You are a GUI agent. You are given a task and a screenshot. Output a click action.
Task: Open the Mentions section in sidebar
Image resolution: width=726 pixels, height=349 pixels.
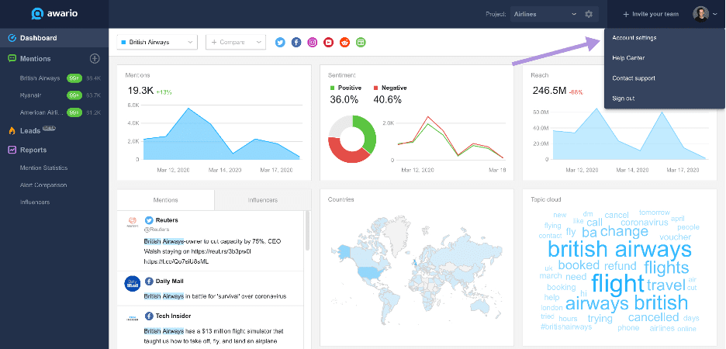click(35, 59)
